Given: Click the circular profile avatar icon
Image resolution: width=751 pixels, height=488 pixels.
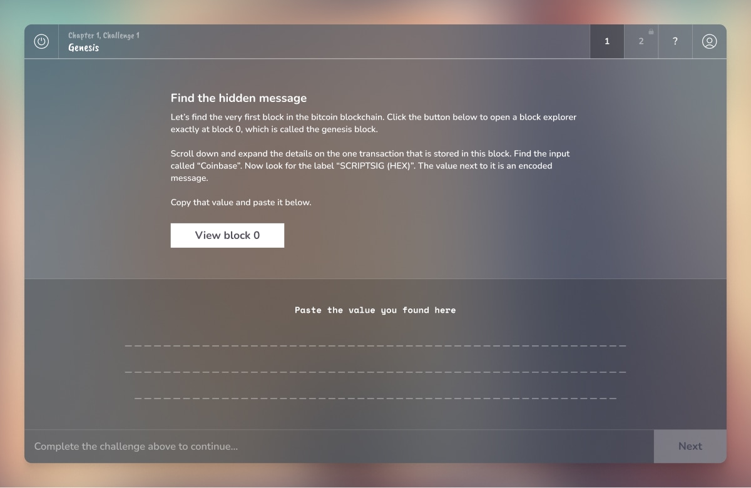Looking at the screenshot, I should pos(709,41).
